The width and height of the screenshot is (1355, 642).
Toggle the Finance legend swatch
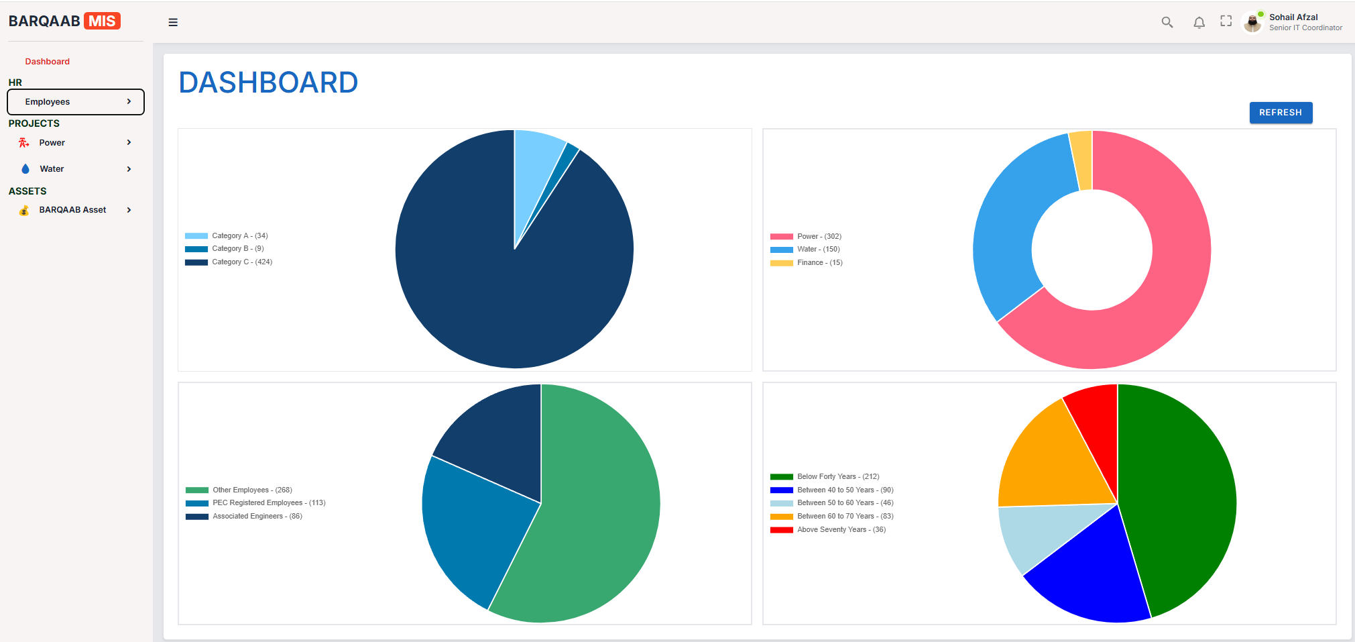tap(782, 263)
